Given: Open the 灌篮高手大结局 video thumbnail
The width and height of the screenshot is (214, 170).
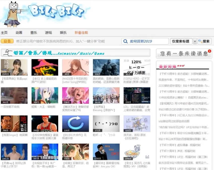Looking at the screenshot, I should pos(45,124).
